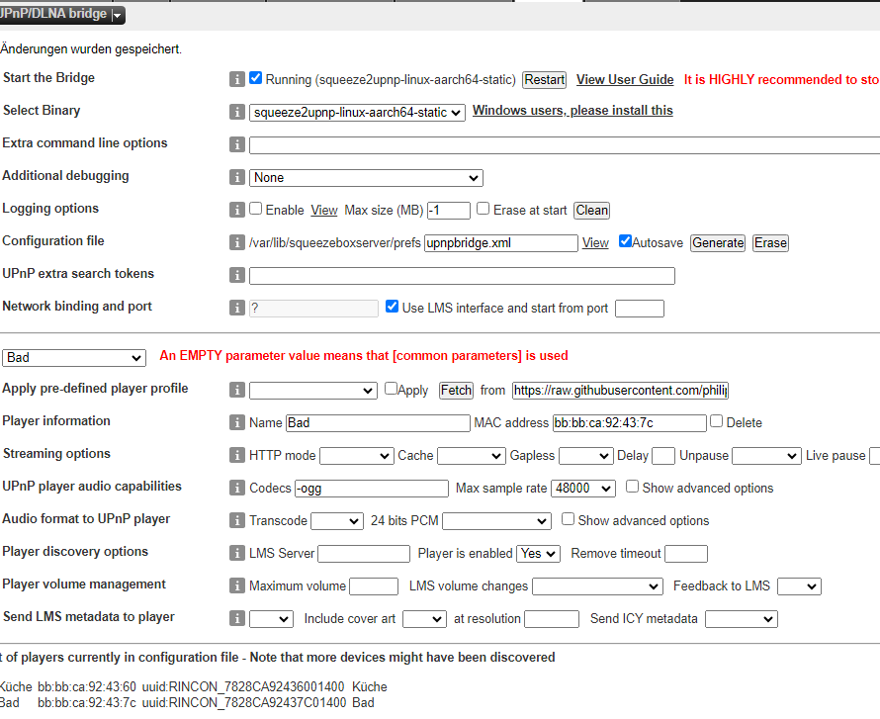Viewport: 880px width, 719px height.
Task: Click the Restart button
Action: (x=544, y=80)
